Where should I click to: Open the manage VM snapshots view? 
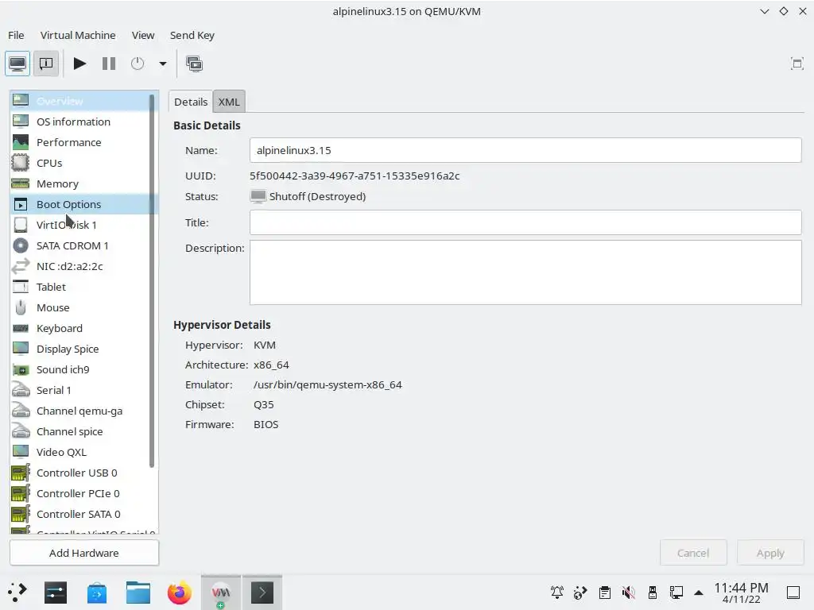point(194,64)
